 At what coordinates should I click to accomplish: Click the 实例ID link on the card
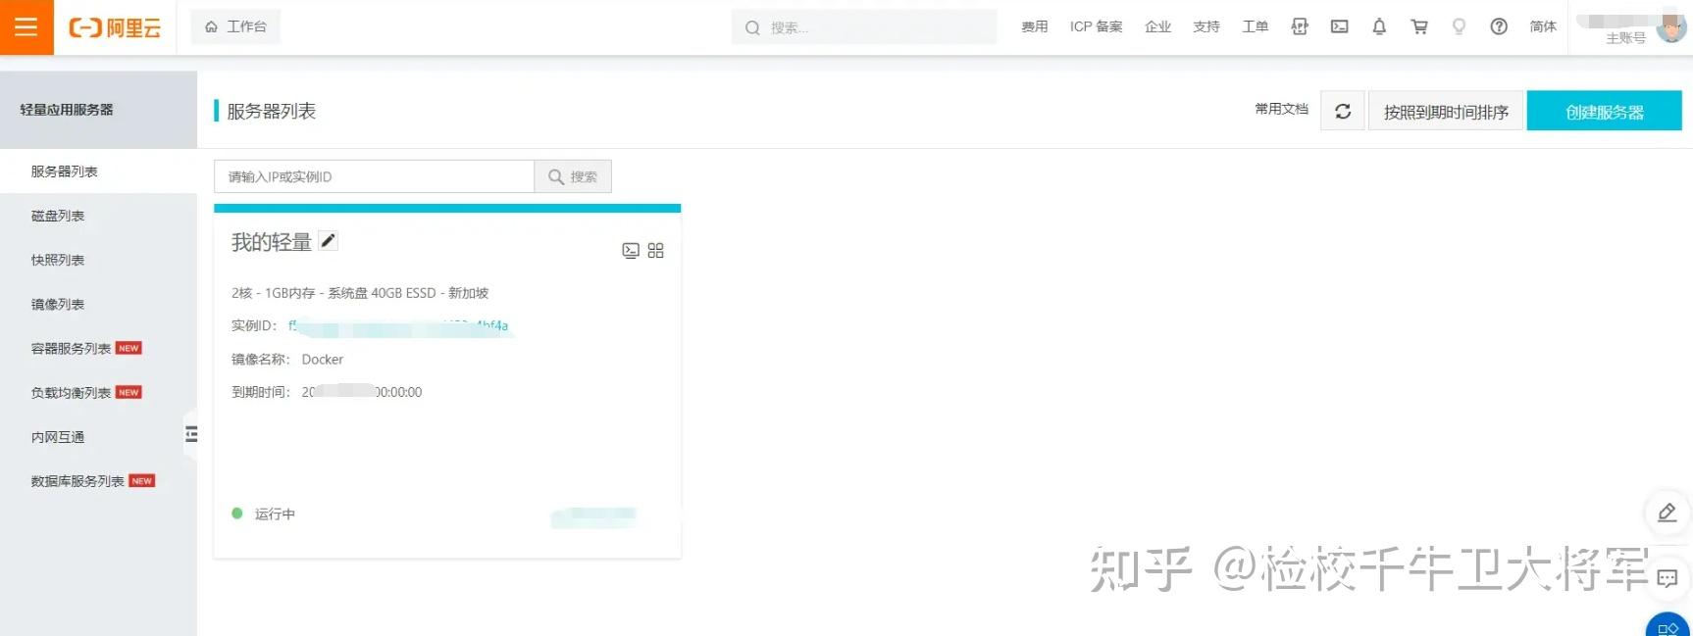click(398, 325)
